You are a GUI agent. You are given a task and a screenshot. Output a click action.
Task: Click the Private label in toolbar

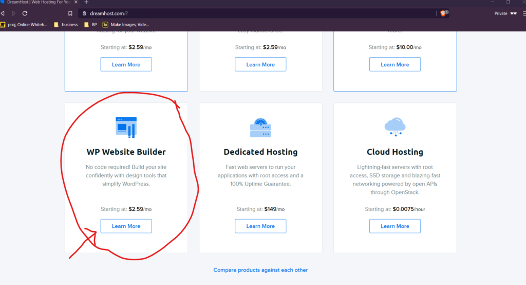click(x=501, y=13)
